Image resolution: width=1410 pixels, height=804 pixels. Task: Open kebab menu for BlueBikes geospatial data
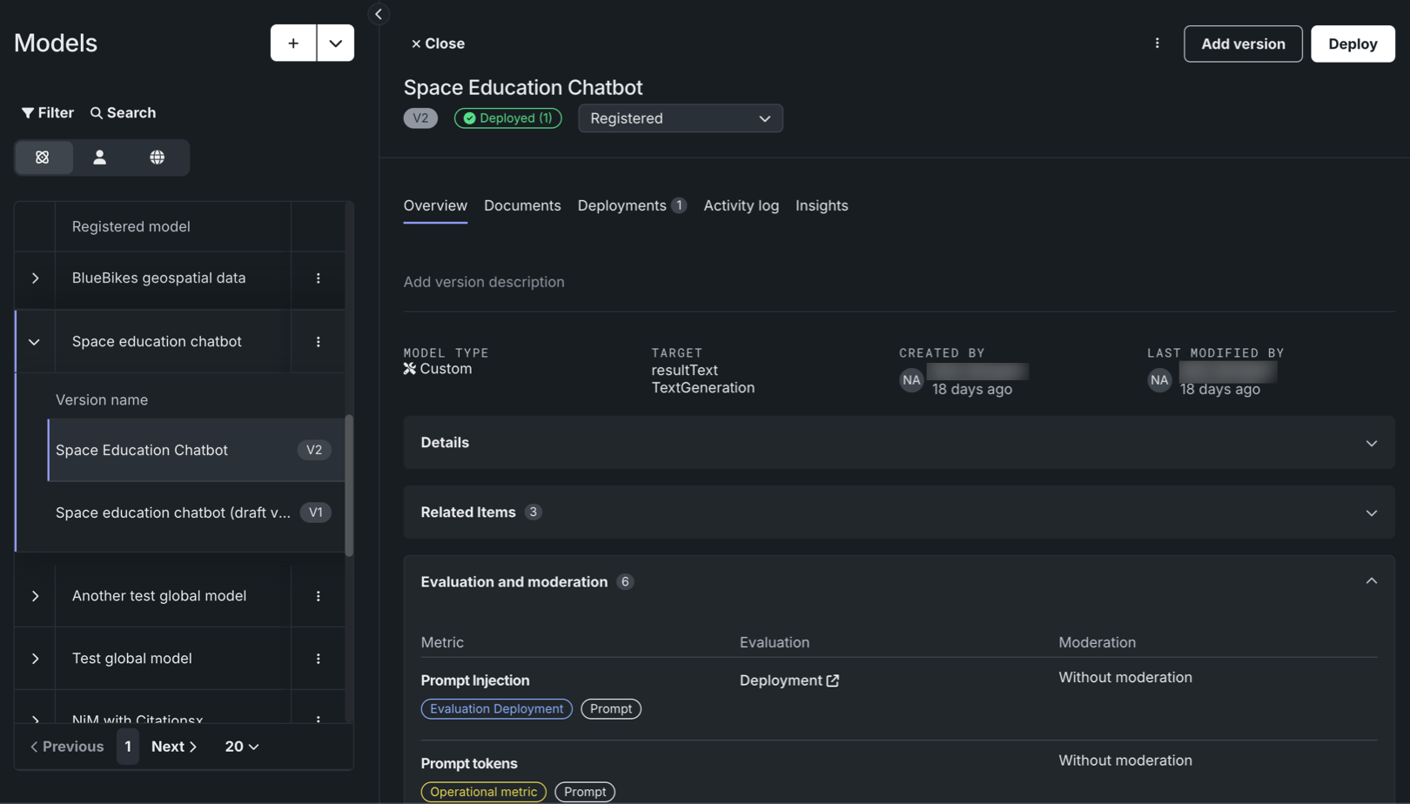318,278
